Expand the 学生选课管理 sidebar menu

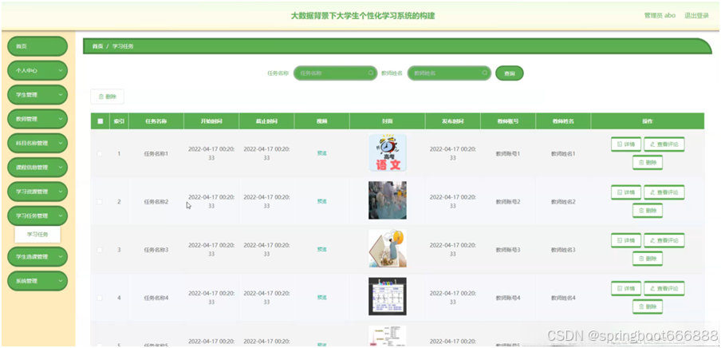(37, 257)
